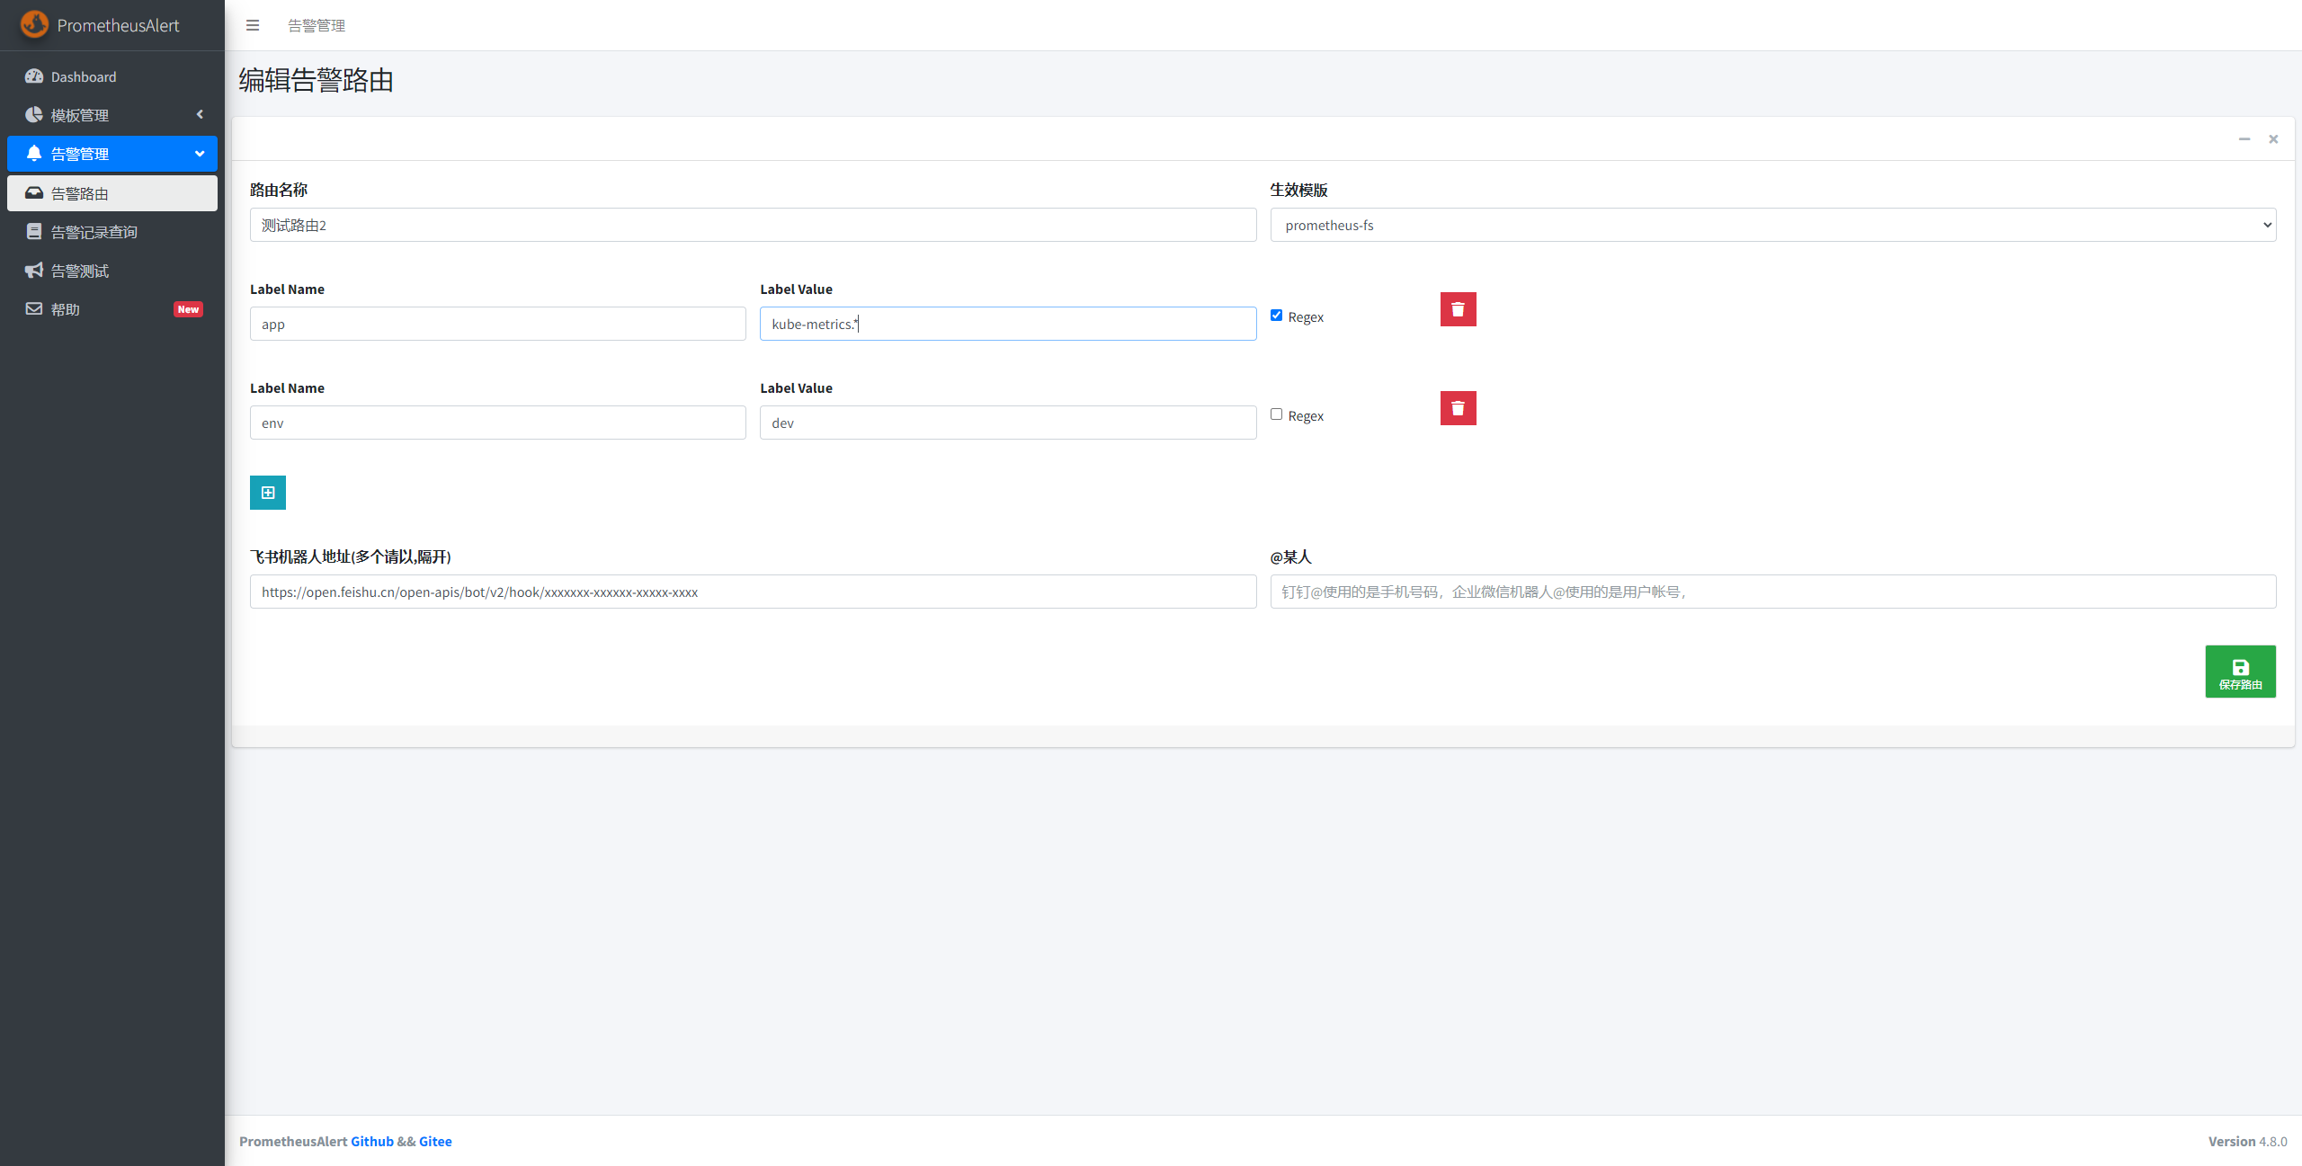2302x1166 pixels.
Task: Save the route with 保存路由 button
Action: [x=2240, y=672]
